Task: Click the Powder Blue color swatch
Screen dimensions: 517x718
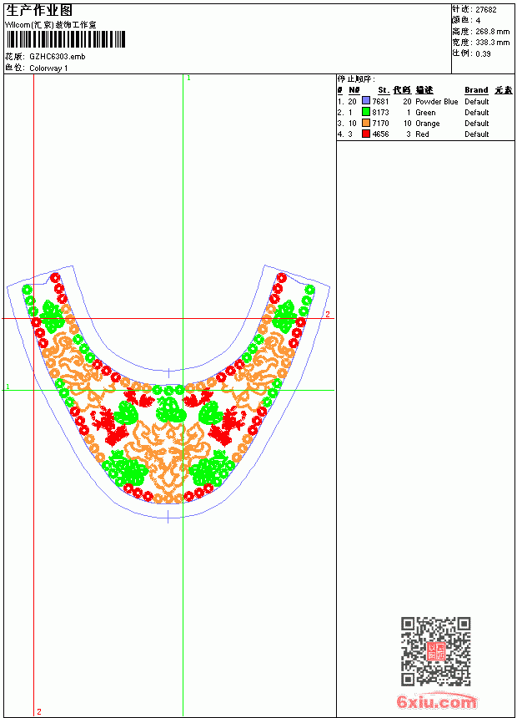Action: coord(365,101)
